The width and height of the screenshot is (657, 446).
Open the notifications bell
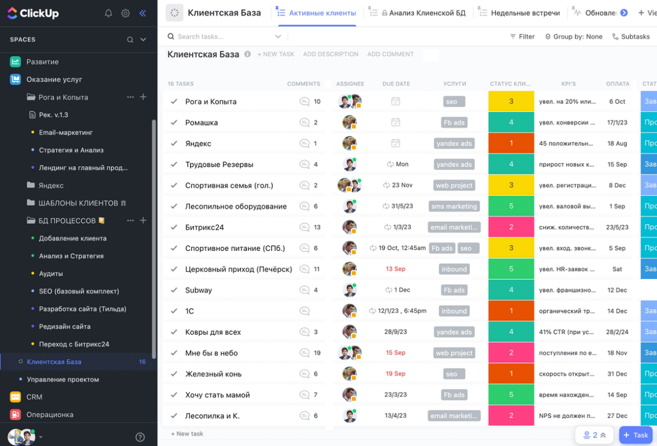pyautogui.click(x=108, y=13)
